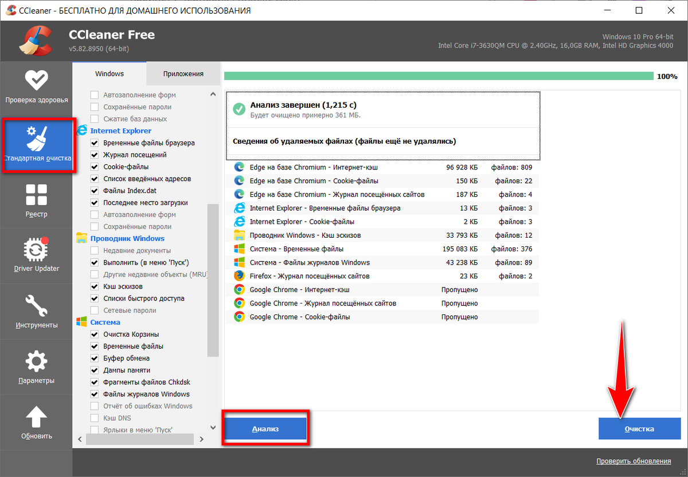Click options list scroll down arrow
The height and width of the screenshot is (477, 688).
click(x=213, y=427)
